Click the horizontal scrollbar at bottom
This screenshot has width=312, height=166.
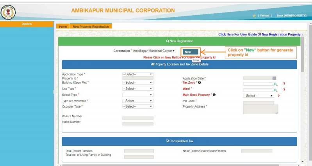170,165
